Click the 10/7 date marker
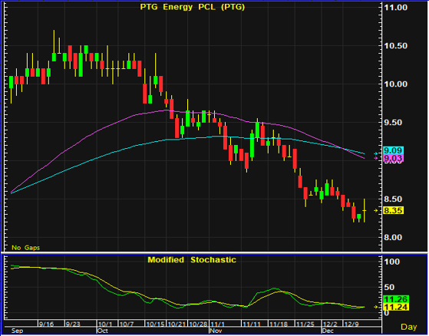The image size is (429, 336). (127, 324)
